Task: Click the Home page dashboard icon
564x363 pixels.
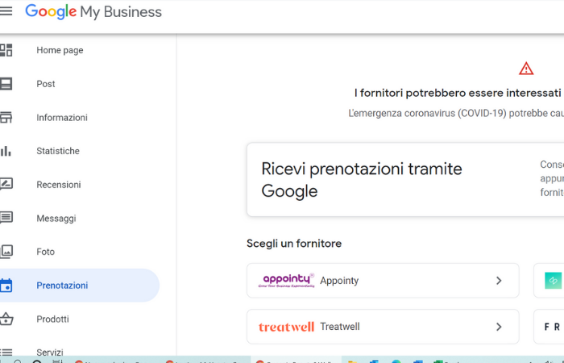Action: (x=6, y=50)
